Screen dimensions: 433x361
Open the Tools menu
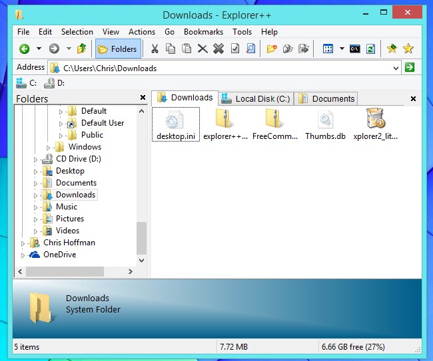click(x=242, y=32)
